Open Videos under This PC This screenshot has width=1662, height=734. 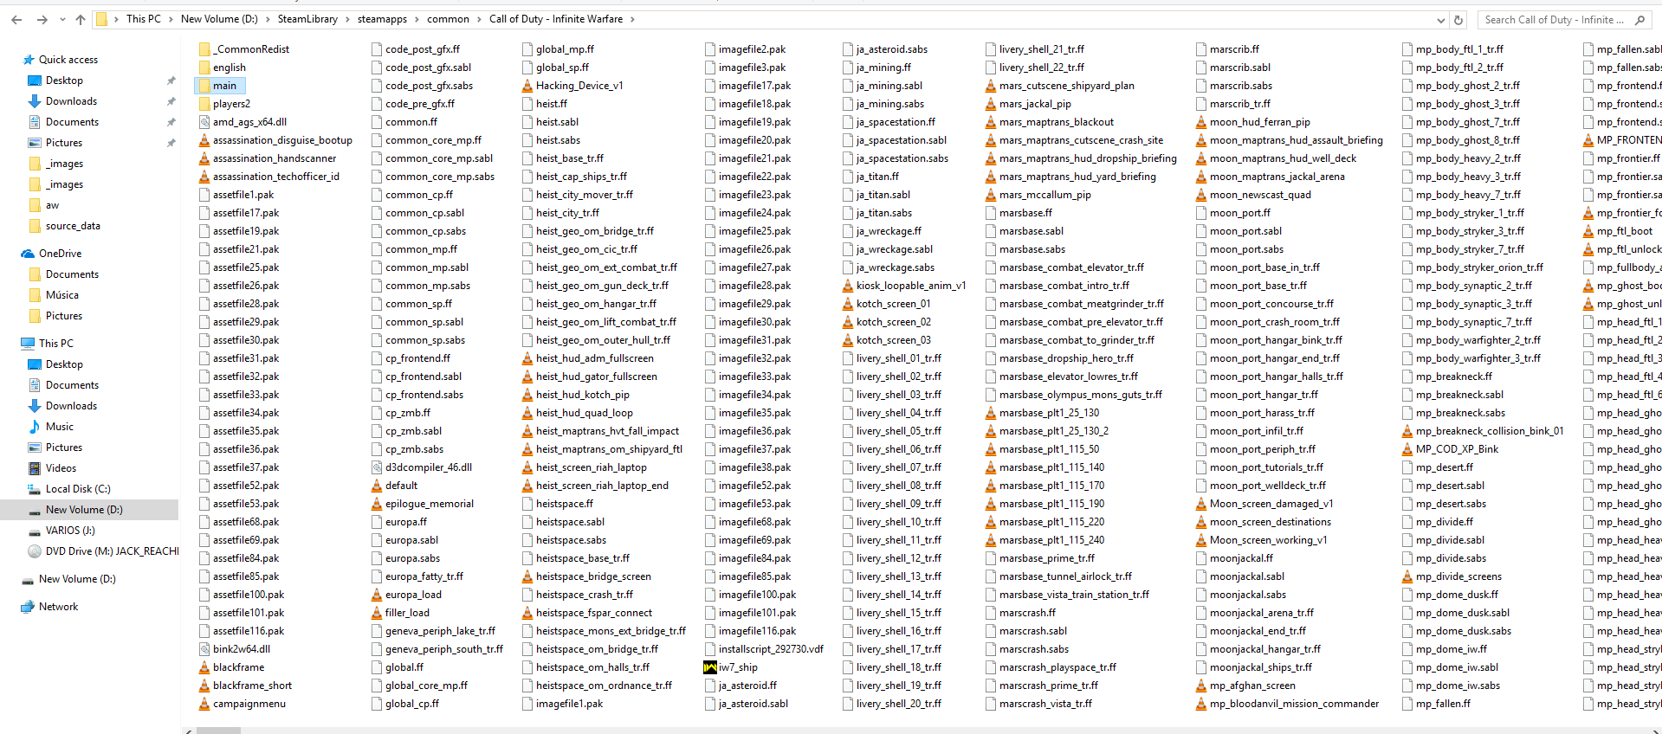click(61, 468)
